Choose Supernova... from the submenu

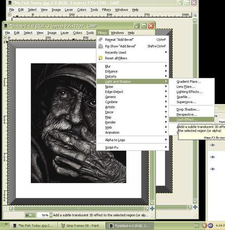[x=192, y=102]
